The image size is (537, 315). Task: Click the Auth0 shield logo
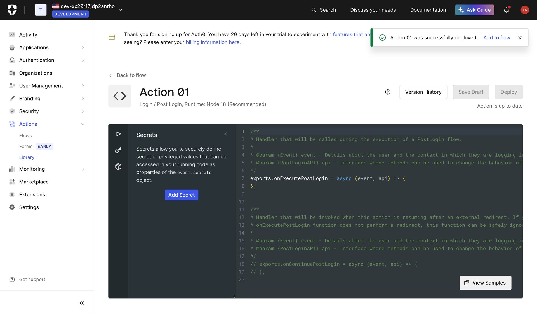pos(12,9)
